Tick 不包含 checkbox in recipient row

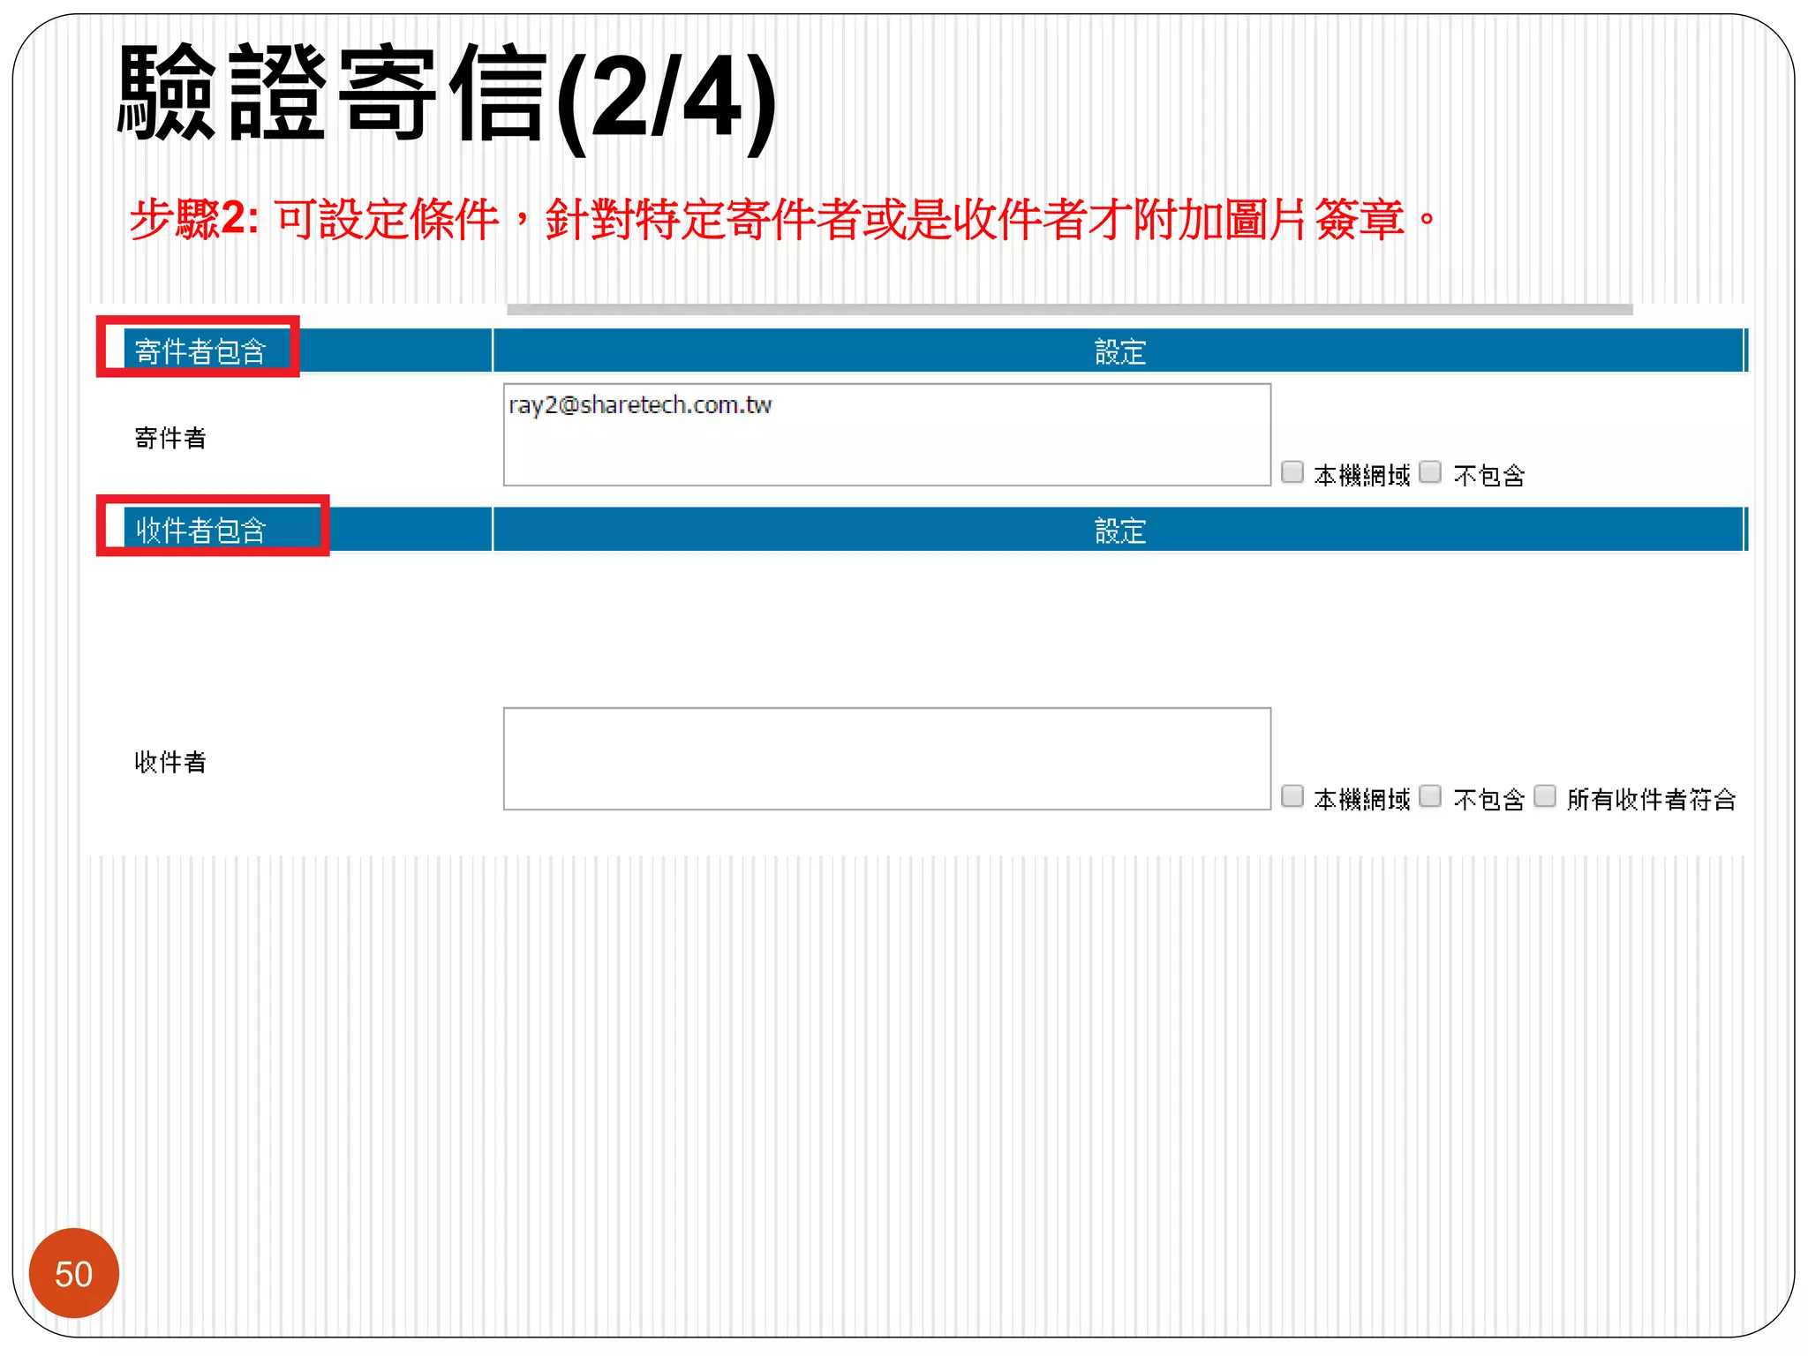[1430, 796]
